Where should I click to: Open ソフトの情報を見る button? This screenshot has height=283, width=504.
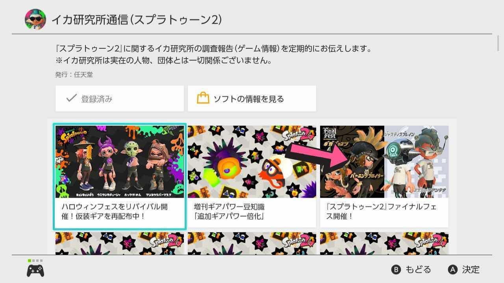(x=252, y=99)
